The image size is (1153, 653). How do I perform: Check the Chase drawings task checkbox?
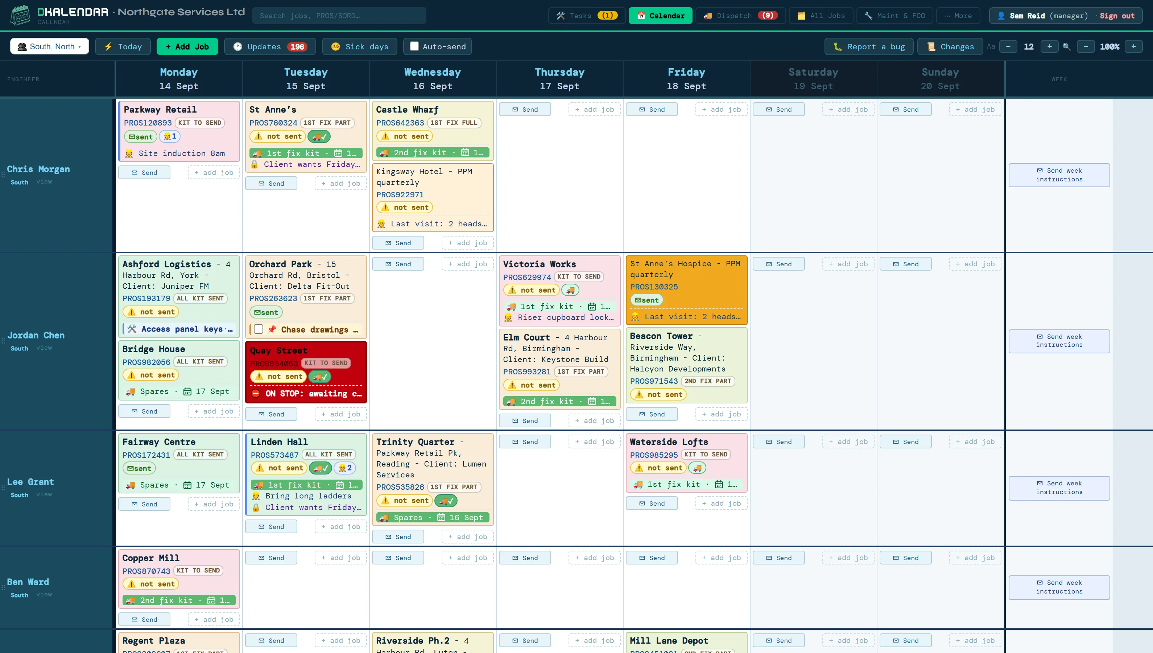click(x=259, y=329)
